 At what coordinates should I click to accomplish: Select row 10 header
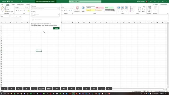point(1,40)
